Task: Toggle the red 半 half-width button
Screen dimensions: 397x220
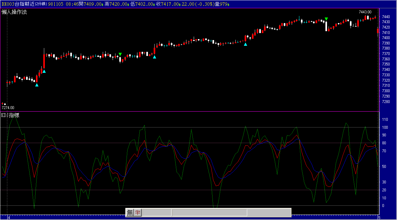Action: 137,213
